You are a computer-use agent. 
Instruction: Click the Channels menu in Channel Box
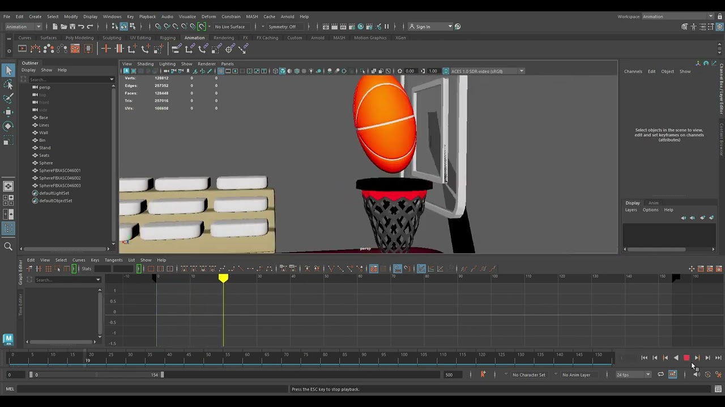[633, 72]
